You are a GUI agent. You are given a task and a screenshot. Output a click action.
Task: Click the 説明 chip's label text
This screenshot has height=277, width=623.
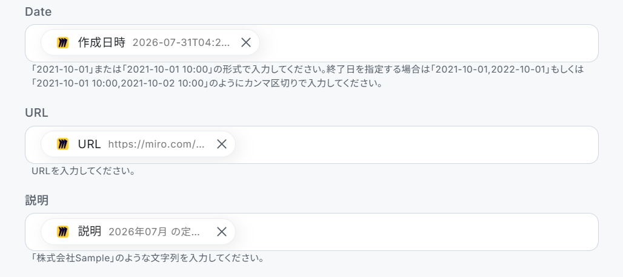tap(90, 232)
